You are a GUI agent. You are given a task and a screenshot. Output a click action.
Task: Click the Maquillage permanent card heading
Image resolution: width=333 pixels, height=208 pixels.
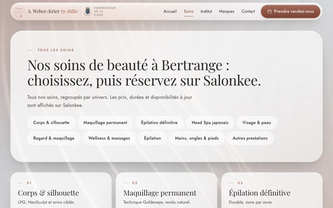click(x=160, y=193)
